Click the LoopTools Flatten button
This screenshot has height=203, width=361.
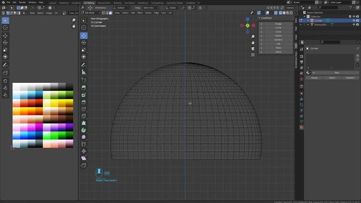click(278, 36)
